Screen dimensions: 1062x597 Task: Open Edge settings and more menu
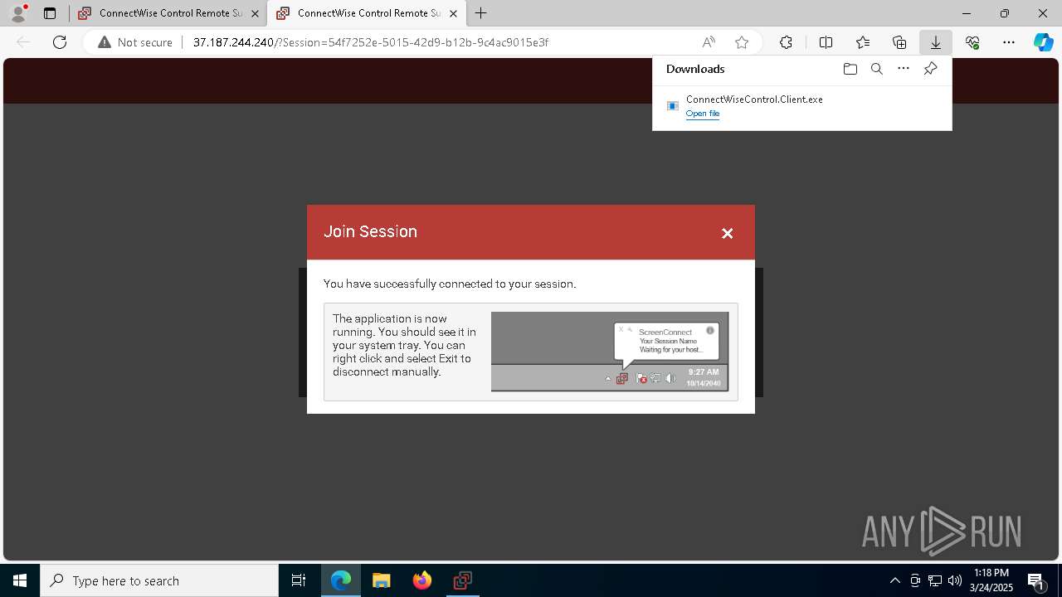[1008, 42]
